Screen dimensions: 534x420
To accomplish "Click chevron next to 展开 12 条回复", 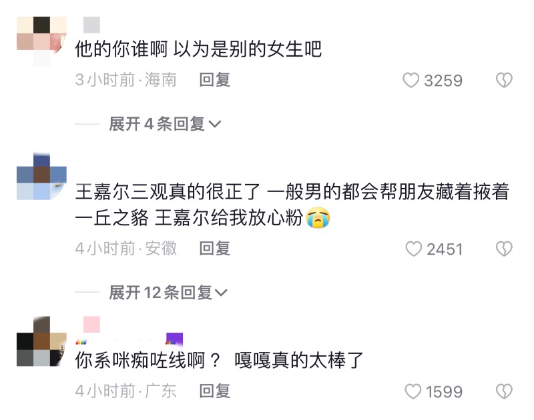I will pyautogui.click(x=221, y=293).
